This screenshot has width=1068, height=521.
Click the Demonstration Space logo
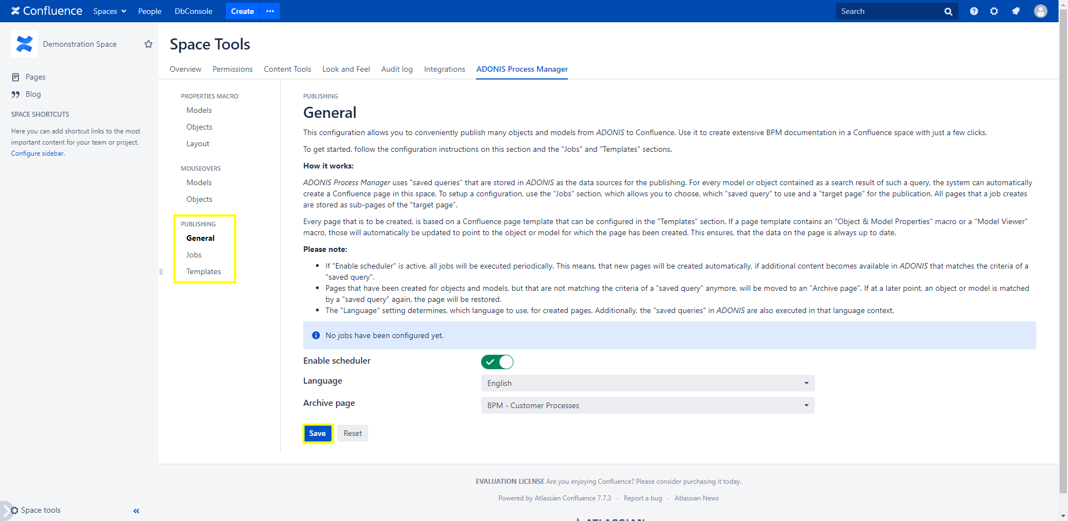pyautogui.click(x=24, y=44)
